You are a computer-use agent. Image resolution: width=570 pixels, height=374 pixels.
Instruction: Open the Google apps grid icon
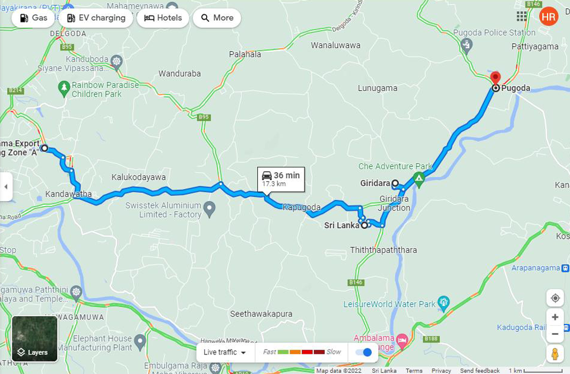(x=522, y=17)
